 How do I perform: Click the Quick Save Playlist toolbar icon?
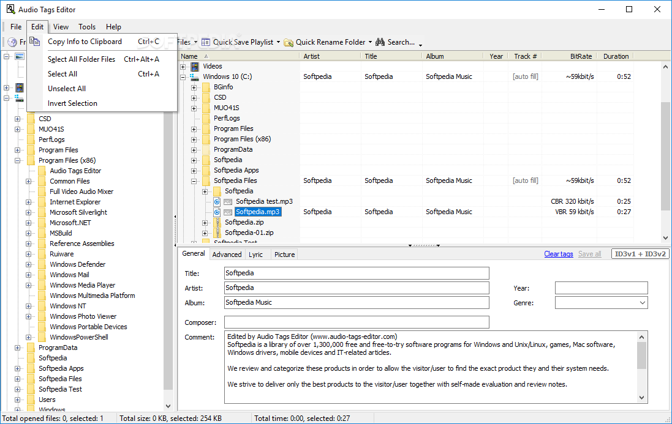point(206,42)
